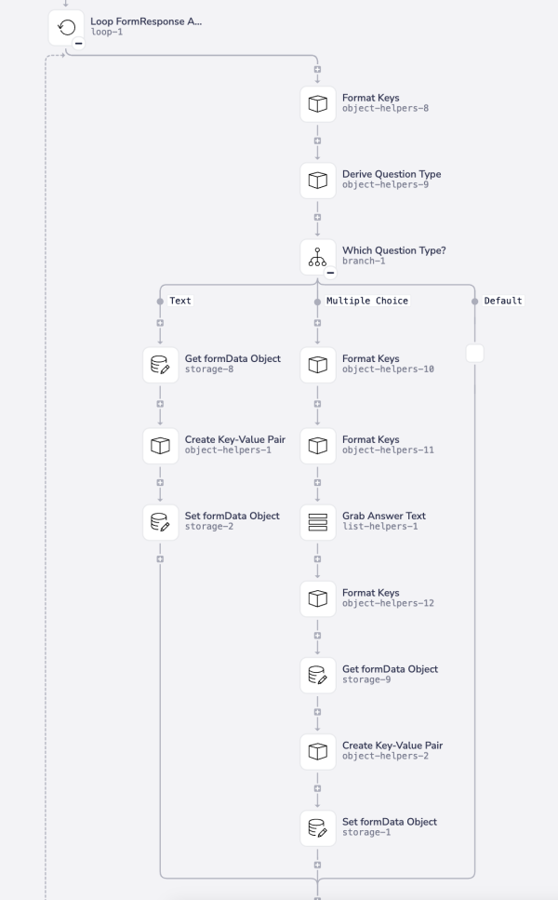Add a step below Set formData Object storage-1
The image size is (558, 900).
319,866
